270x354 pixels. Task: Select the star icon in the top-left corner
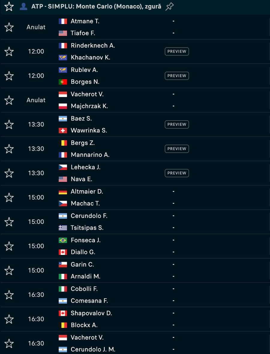pos(9,6)
